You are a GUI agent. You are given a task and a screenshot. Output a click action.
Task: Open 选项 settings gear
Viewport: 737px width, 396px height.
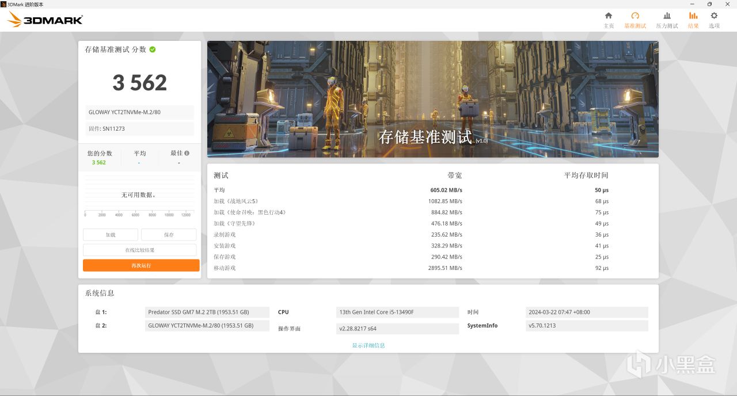pyautogui.click(x=714, y=20)
